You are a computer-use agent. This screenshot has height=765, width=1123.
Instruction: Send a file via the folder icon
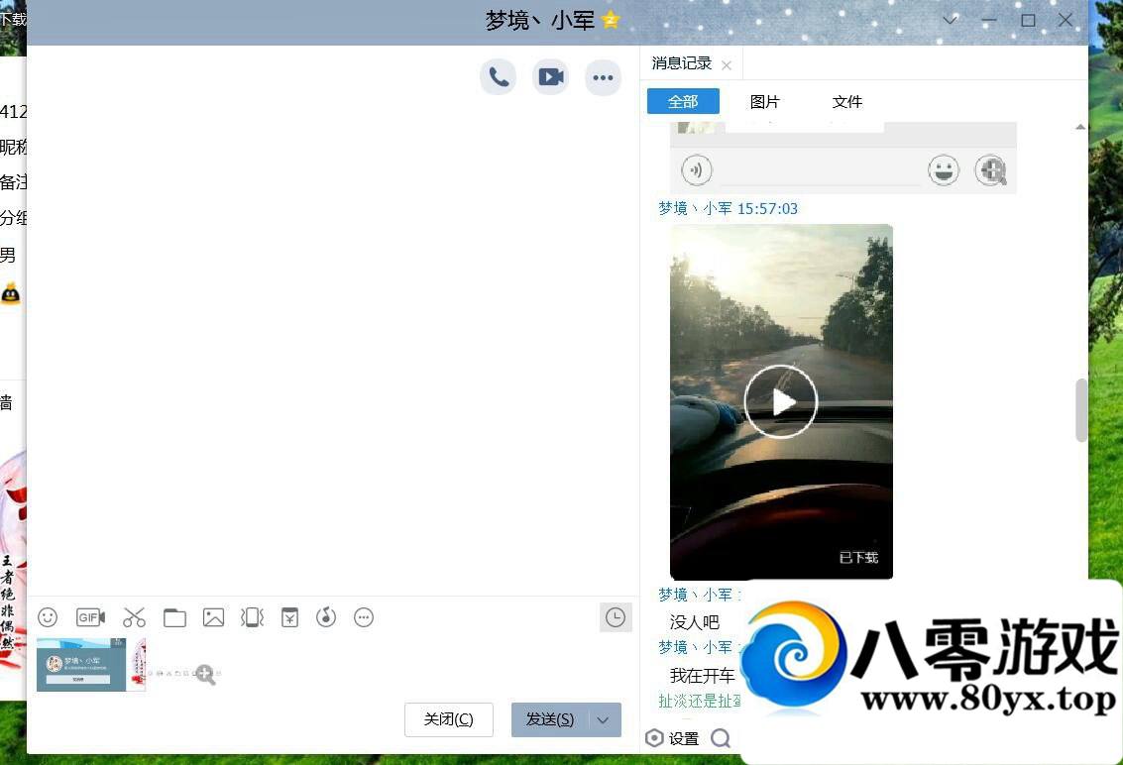tap(174, 617)
